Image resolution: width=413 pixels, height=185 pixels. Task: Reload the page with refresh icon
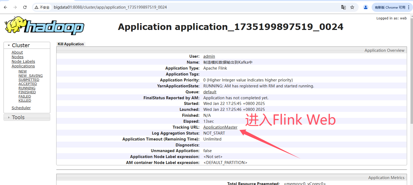25,7
